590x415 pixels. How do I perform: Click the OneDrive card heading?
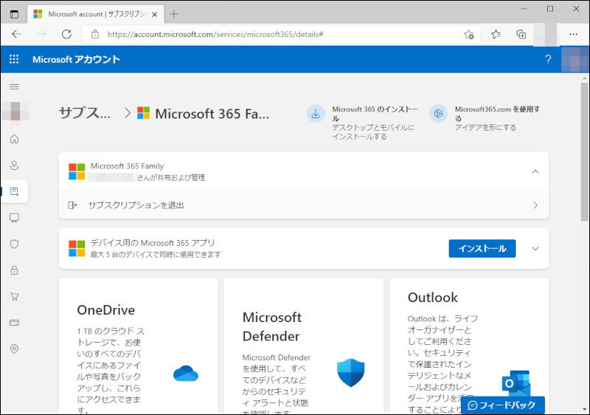(x=105, y=310)
